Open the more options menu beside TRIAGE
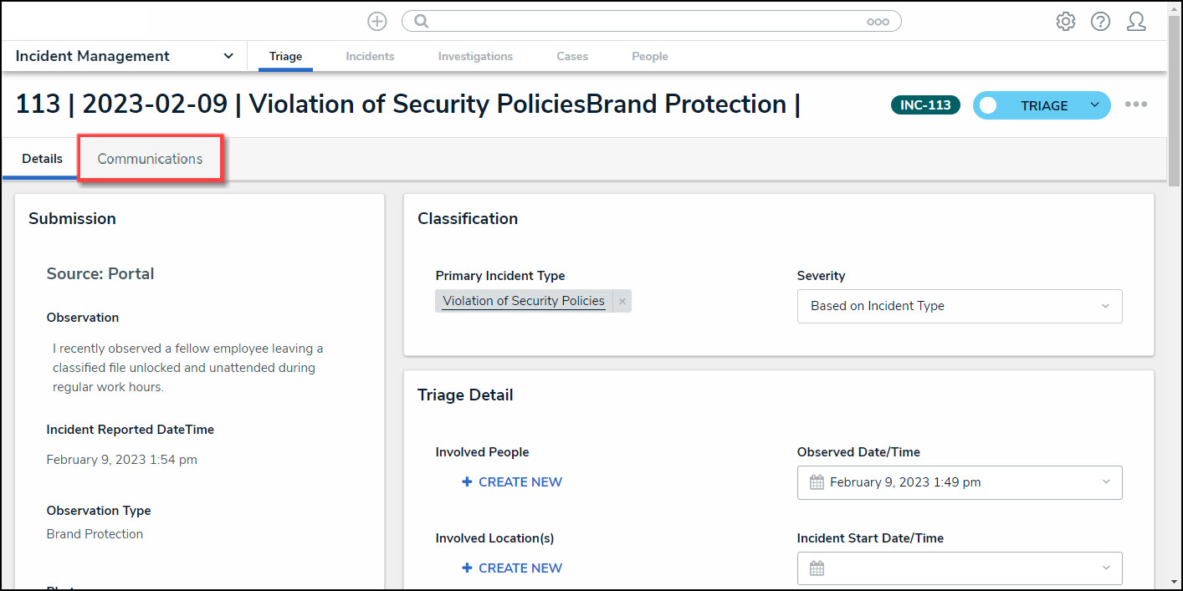Viewport: 1183px width, 591px height. pos(1135,104)
